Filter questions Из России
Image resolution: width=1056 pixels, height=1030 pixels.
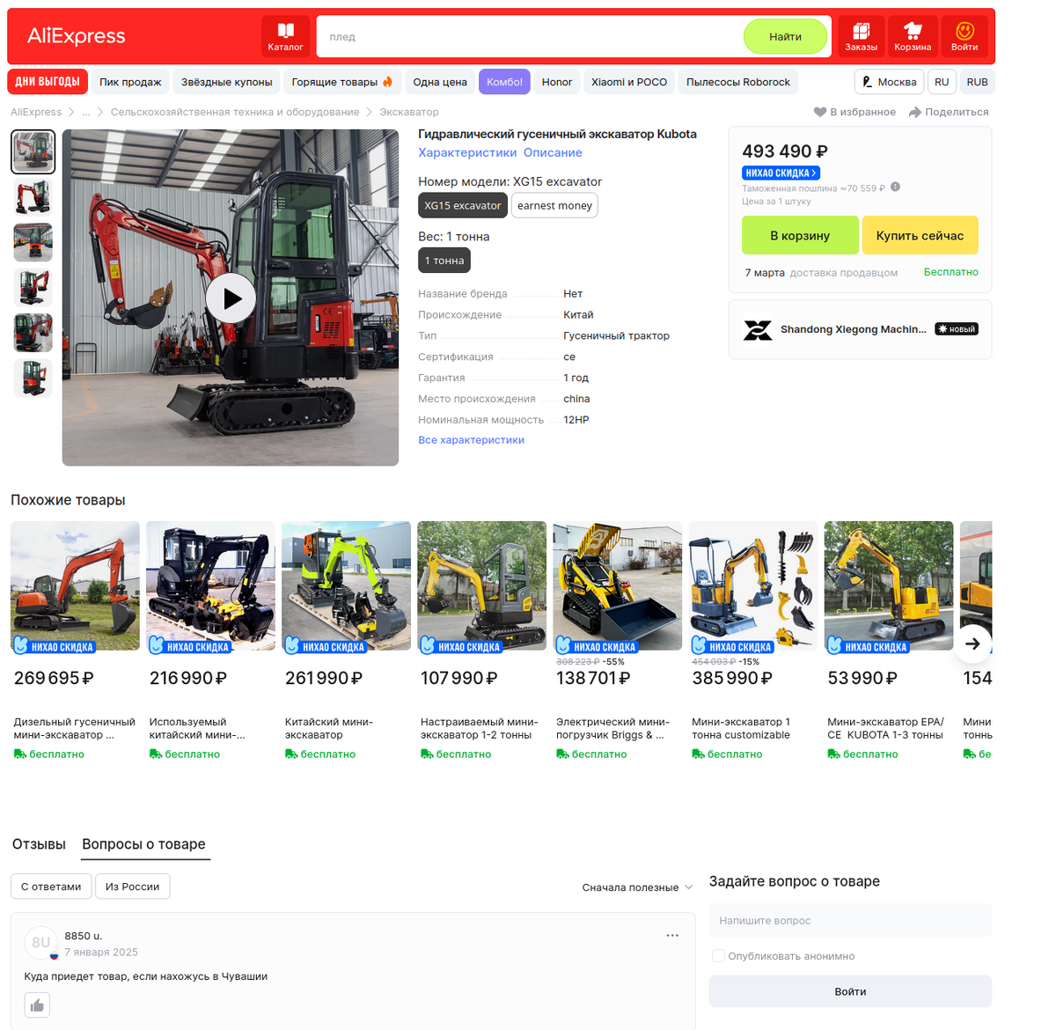pos(132,887)
